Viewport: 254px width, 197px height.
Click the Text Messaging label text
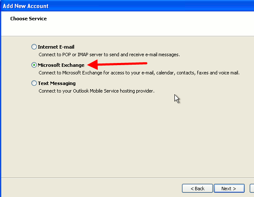[57, 83]
